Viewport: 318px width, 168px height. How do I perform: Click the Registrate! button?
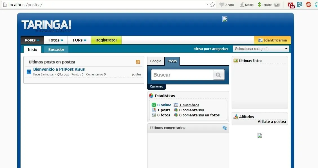click(106, 40)
